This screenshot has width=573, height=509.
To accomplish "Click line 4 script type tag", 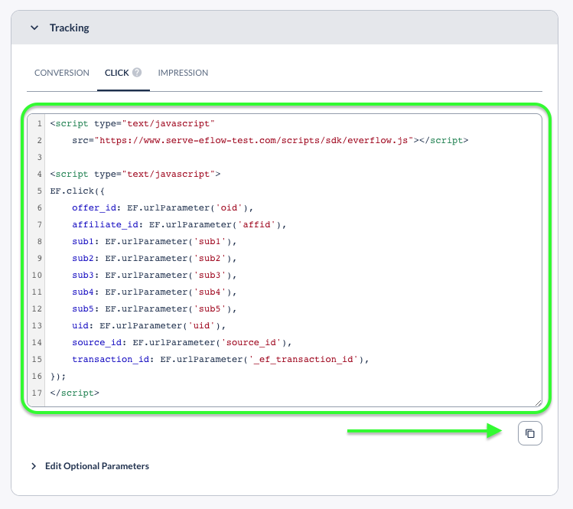I will tap(135, 174).
